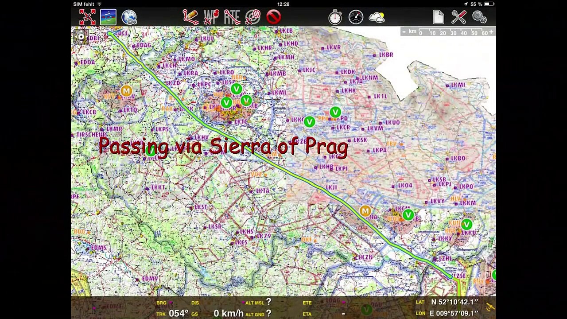Image resolution: width=567 pixels, height=319 pixels.
Task: Tap the green V marker above LKKU
Action: [x=466, y=225]
